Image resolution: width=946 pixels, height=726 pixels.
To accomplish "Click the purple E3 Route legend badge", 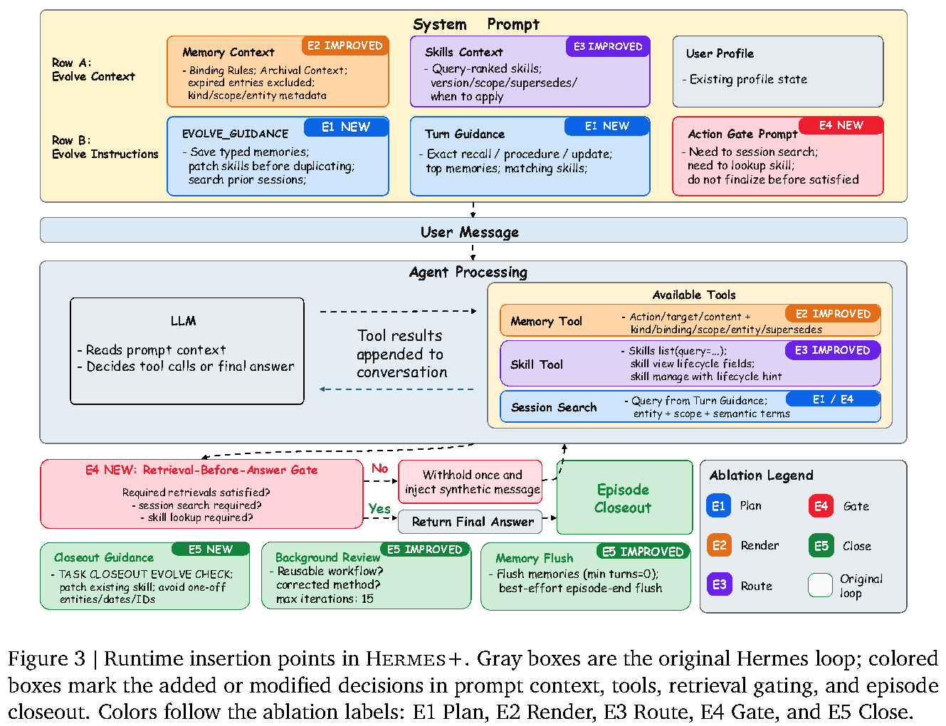I will 718,585.
